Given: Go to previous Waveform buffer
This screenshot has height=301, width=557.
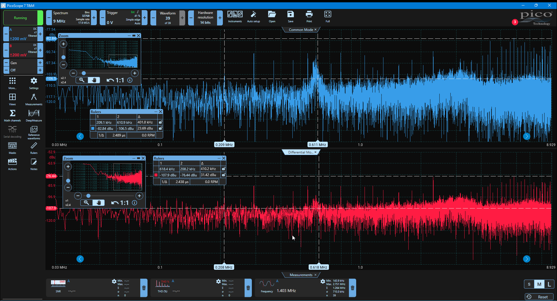Looking at the screenshot, I should 153,18.
